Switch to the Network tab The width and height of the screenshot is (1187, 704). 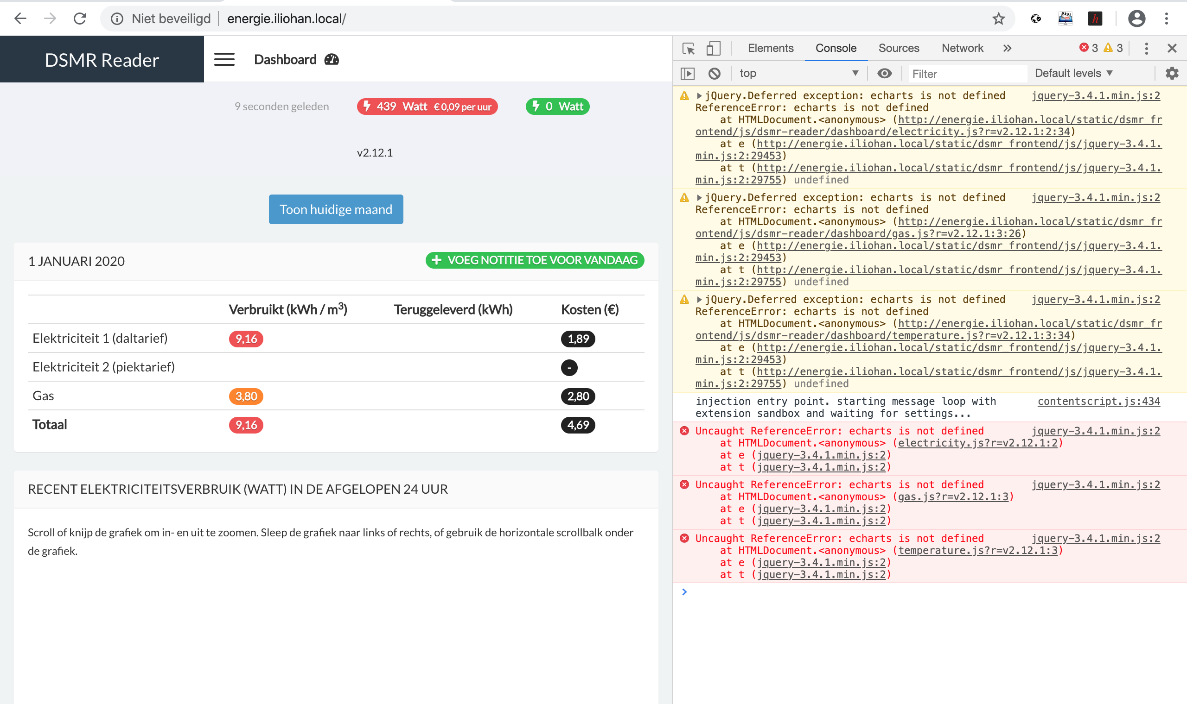962,47
